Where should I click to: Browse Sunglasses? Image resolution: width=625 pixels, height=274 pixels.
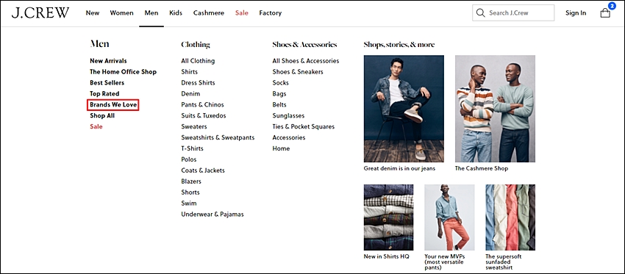[x=288, y=115]
